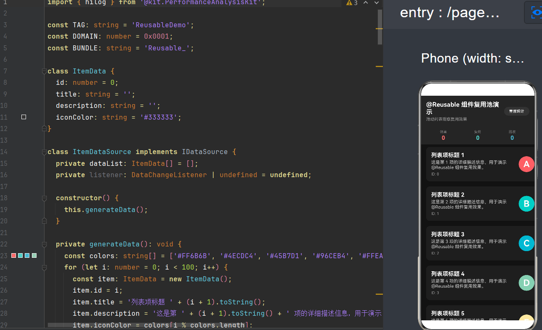This screenshot has height=330, width=542.
Task: Click the #96CEB4 green gutter swatch on line 23
Action: point(34,255)
